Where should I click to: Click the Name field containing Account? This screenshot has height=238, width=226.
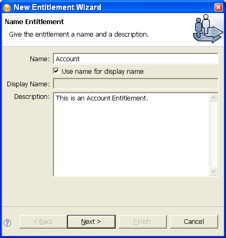point(135,59)
